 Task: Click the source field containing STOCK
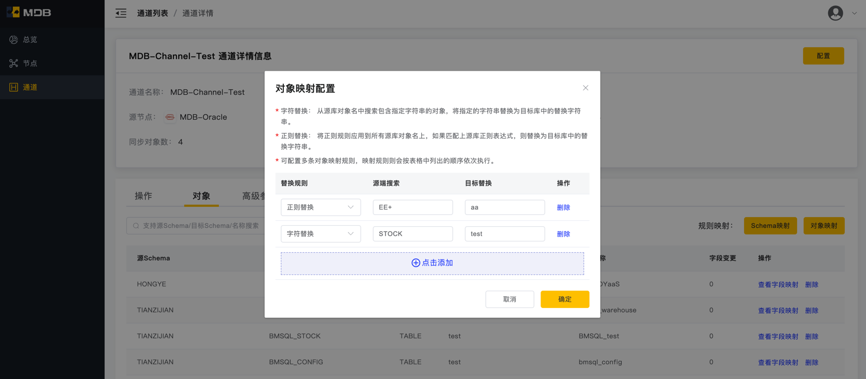coord(413,234)
